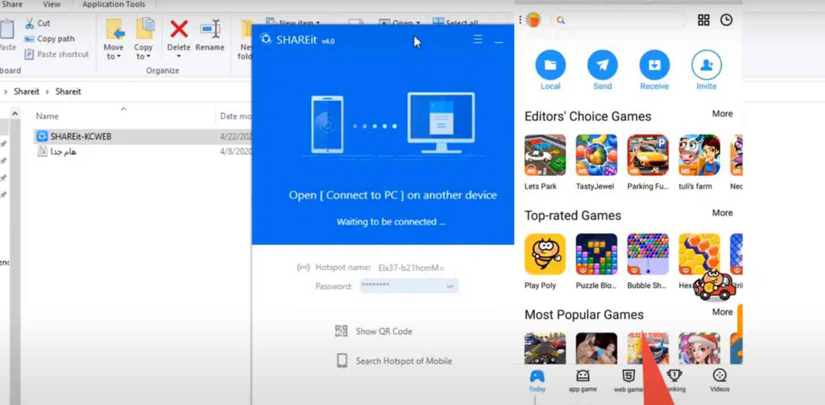Image resolution: width=825 pixels, height=405 pixels.
Task: Click the hotspot Password field
Action: 409,286
